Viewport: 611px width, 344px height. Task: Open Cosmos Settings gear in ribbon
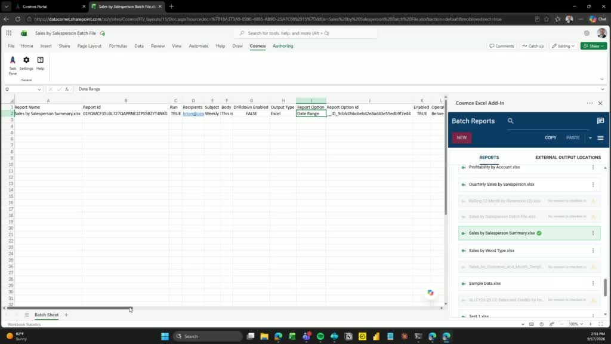(26, 63)
